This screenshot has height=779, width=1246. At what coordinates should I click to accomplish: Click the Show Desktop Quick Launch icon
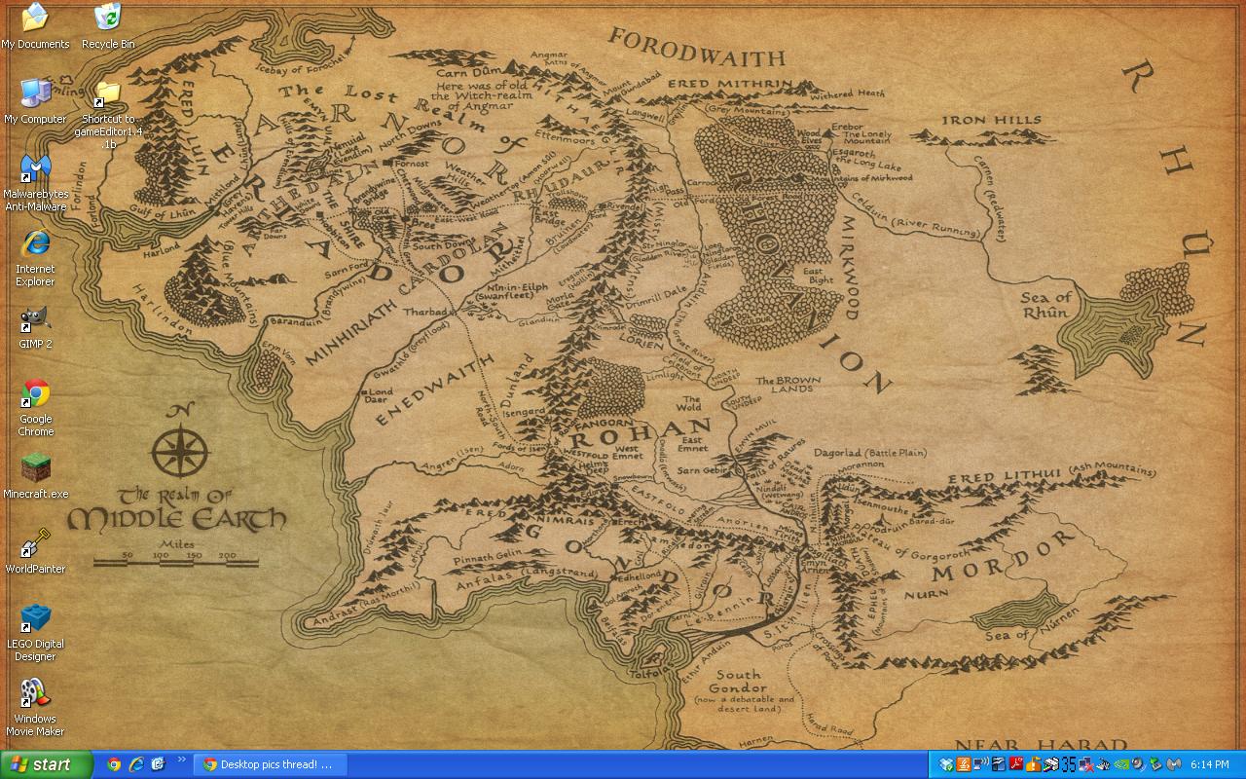159,764
